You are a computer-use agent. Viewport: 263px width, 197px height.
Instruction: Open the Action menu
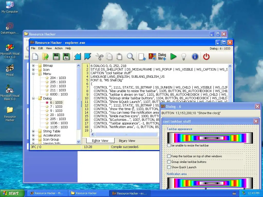[x=59, y=48]
